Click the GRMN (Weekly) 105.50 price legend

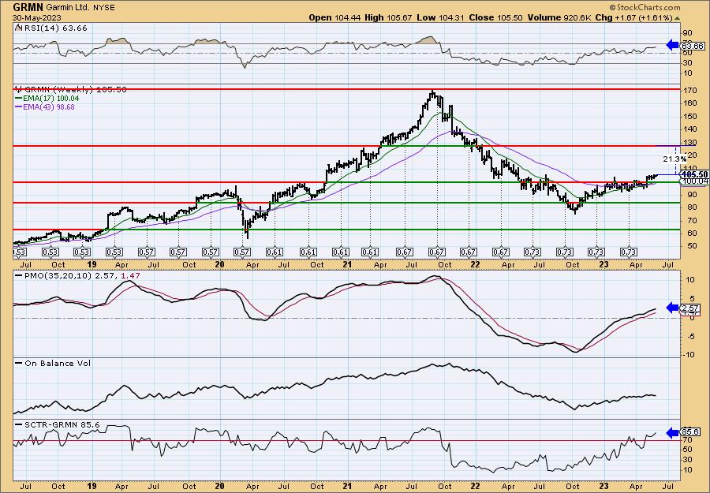coord(75,89)
